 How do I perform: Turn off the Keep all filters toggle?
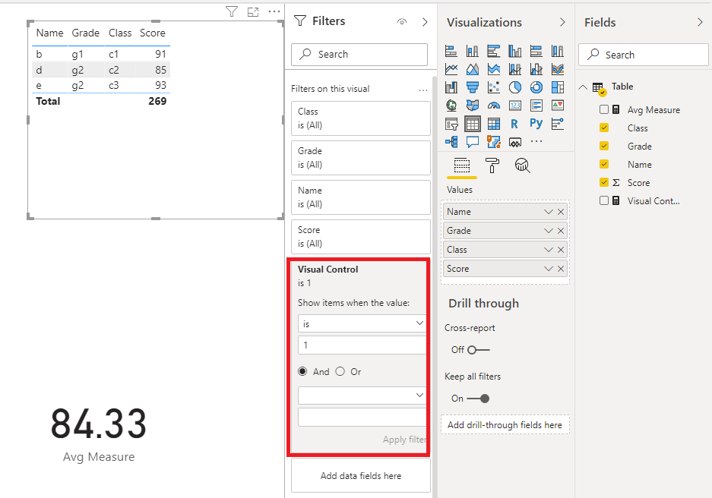478,399
